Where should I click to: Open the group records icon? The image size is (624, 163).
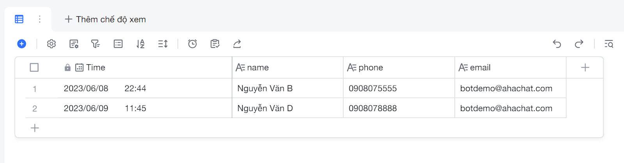point(118,44)
